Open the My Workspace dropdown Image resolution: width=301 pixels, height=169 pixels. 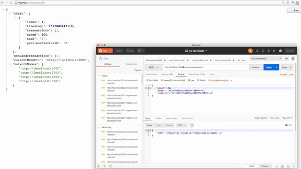(x=196, y=51)
